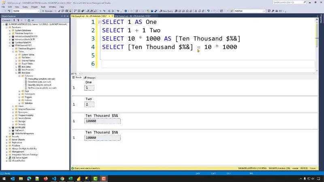Image resolution: width=324 pixels, height=182 pixels.
Task: Open Power BI from the taskbar
Action: (79, 179)
